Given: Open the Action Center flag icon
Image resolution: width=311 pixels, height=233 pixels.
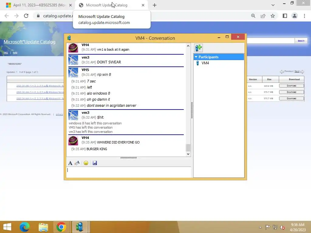Looking at the screenshot, I should tap(268, 227).
